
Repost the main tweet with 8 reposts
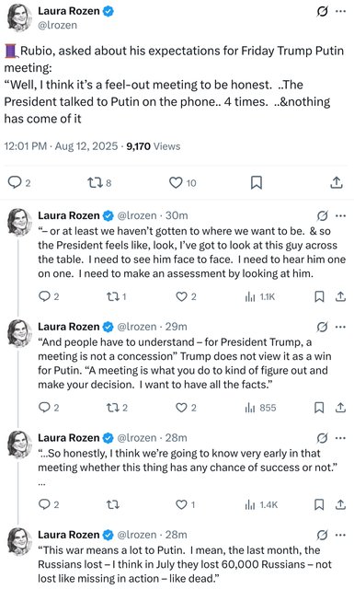coord(99,183)
